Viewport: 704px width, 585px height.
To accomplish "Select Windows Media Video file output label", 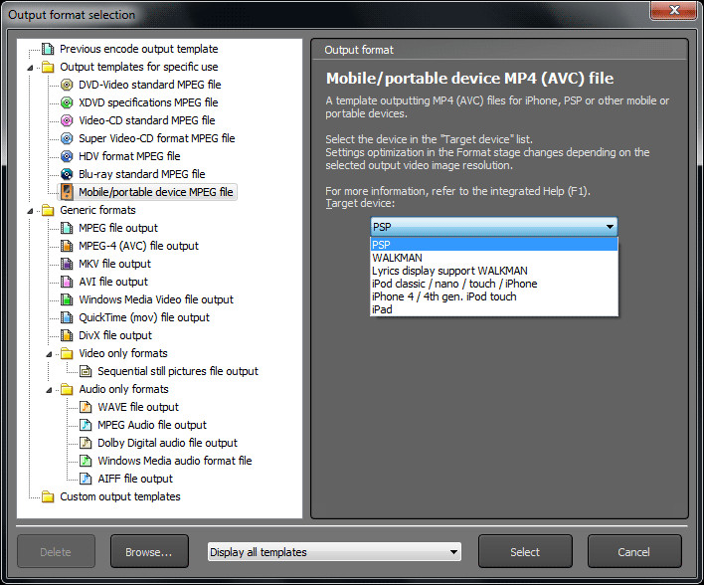I will pos(156,299).
